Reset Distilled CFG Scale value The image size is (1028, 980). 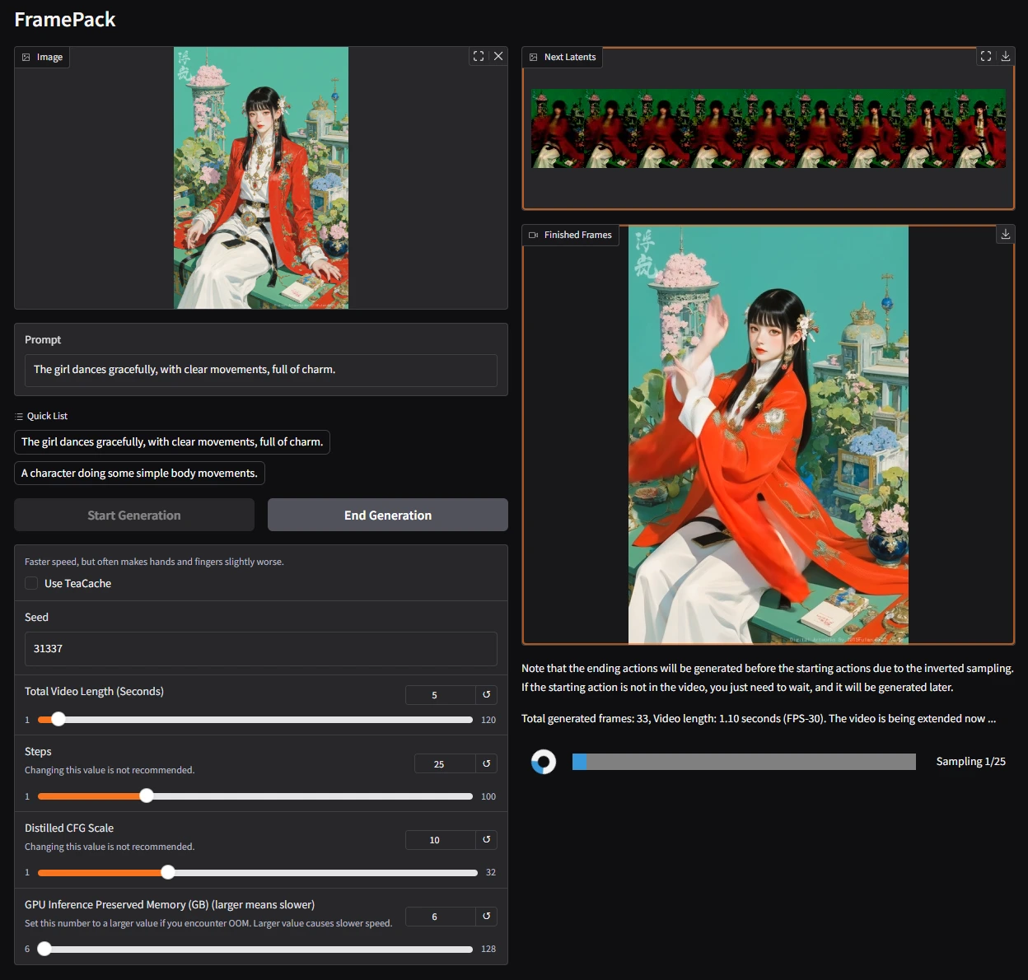(x=487, y=840)
